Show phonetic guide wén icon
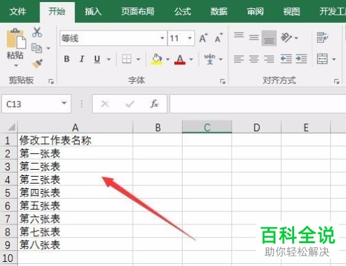The width and height of the screenshot is (346, 266). [210, 59]
